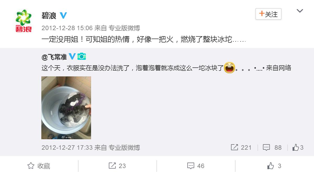Click the top post's 专业版微博 source link
The width and height of the screenshot is (314, 172).
coord(124,28)
